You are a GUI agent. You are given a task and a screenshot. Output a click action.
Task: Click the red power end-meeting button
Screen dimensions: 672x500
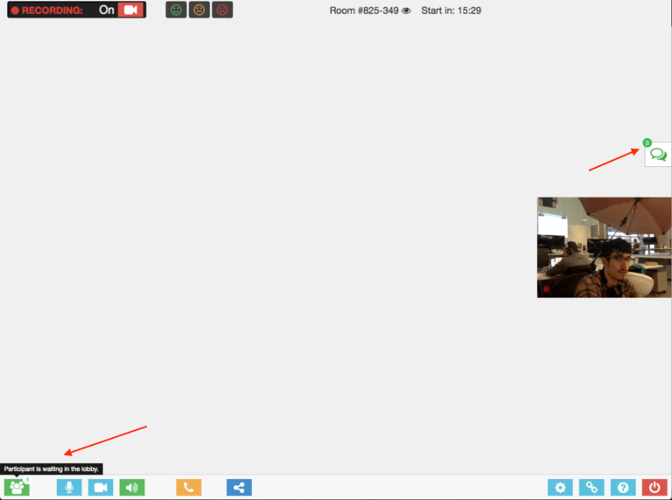pos(654,487)
